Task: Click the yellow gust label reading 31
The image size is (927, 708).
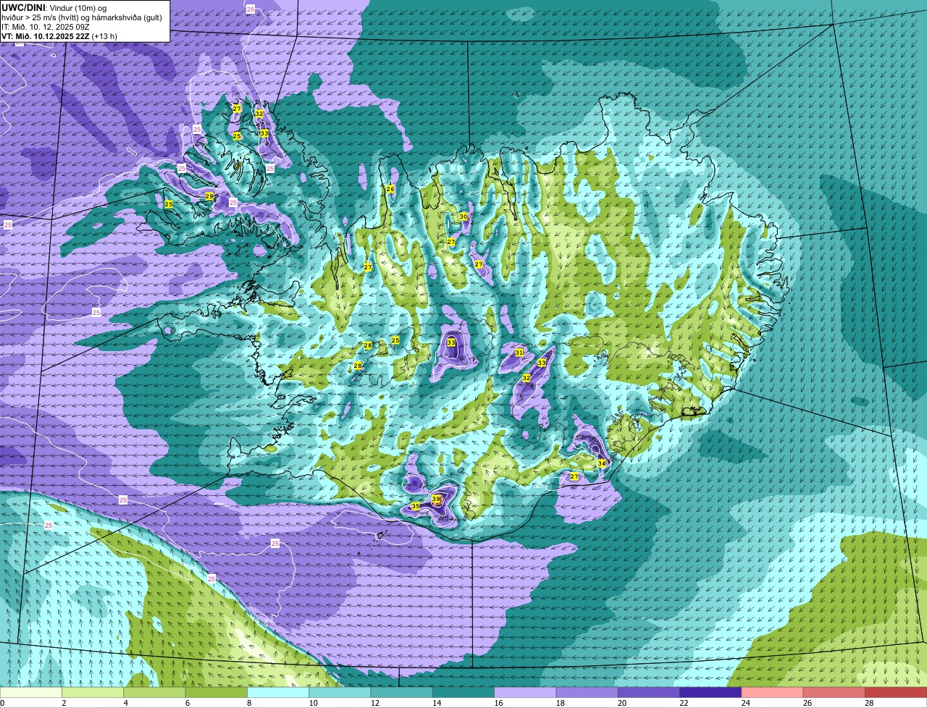Action: [519, 353]
